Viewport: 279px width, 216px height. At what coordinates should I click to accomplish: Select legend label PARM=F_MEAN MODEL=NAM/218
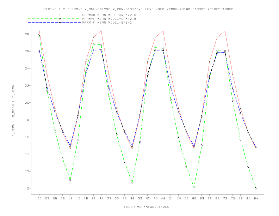(x=109, y=19)
